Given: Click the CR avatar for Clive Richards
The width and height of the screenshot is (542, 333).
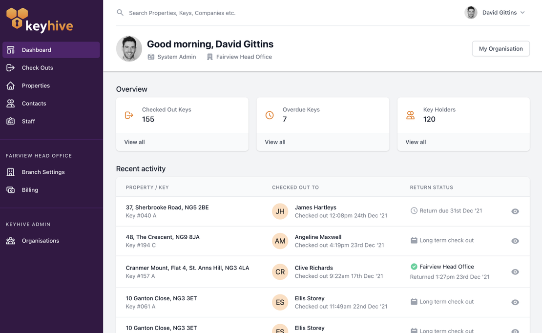Looking at the screenshot, I should coord(280,272).
